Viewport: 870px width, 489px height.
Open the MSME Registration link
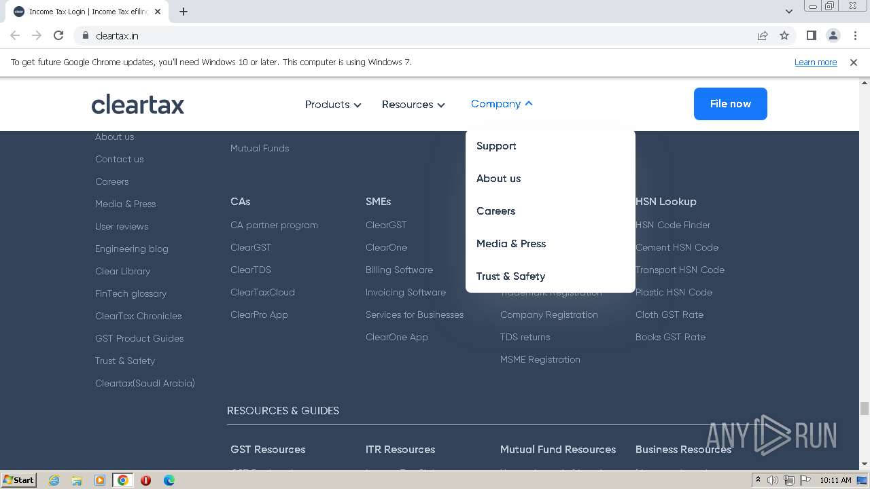540,359
